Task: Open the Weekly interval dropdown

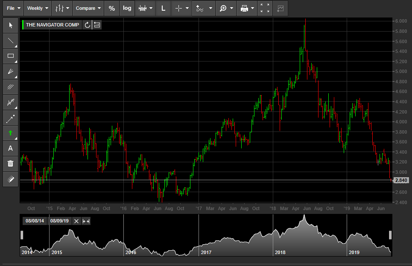Action: (x=38, y=9)
